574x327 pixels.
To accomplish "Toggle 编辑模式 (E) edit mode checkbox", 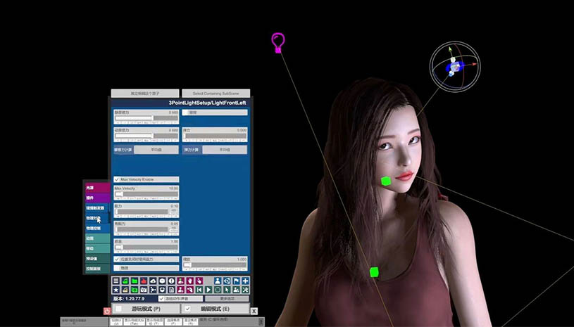I will pyautogui.click(x=187, y=309).
